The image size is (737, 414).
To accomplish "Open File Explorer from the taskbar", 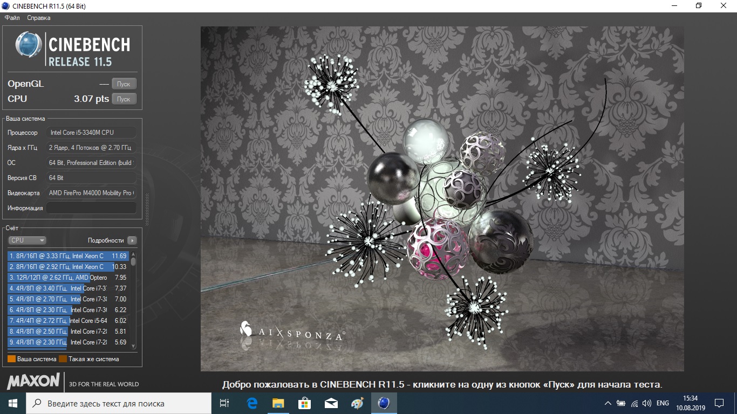I will (278, 403).
